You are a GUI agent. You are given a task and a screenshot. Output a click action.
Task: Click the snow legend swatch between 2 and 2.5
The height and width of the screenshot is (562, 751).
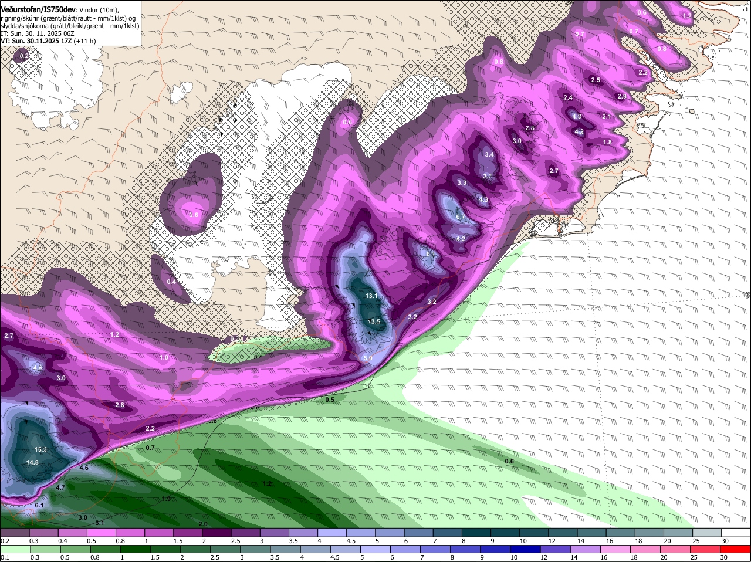click(x=217, y=533)
